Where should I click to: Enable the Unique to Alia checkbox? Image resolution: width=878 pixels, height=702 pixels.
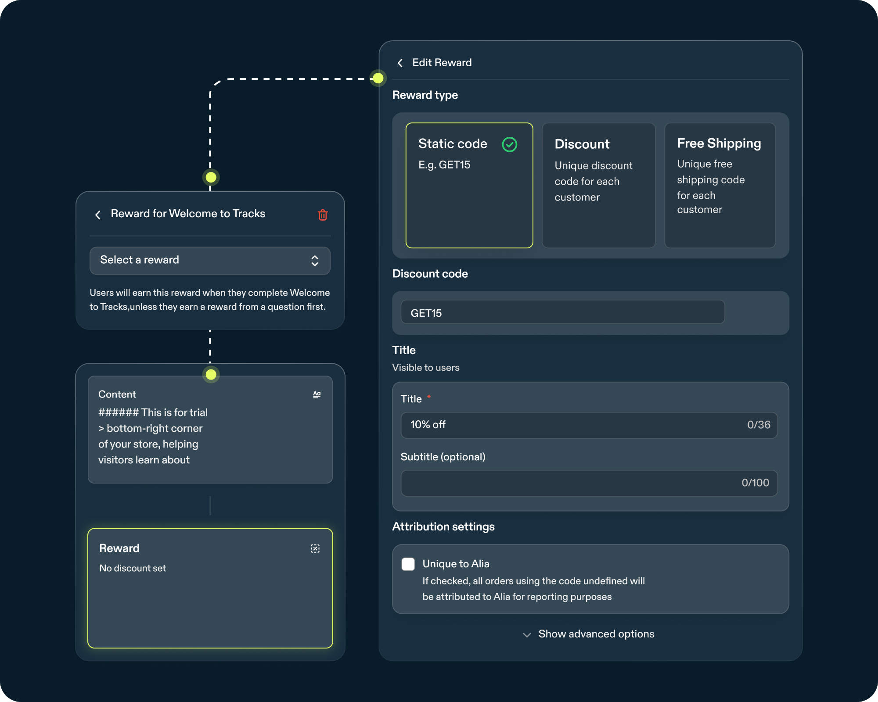[x=408, y=564]
